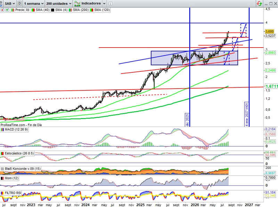Click the info 'i' icon in the toolbar

coord(110,3)
